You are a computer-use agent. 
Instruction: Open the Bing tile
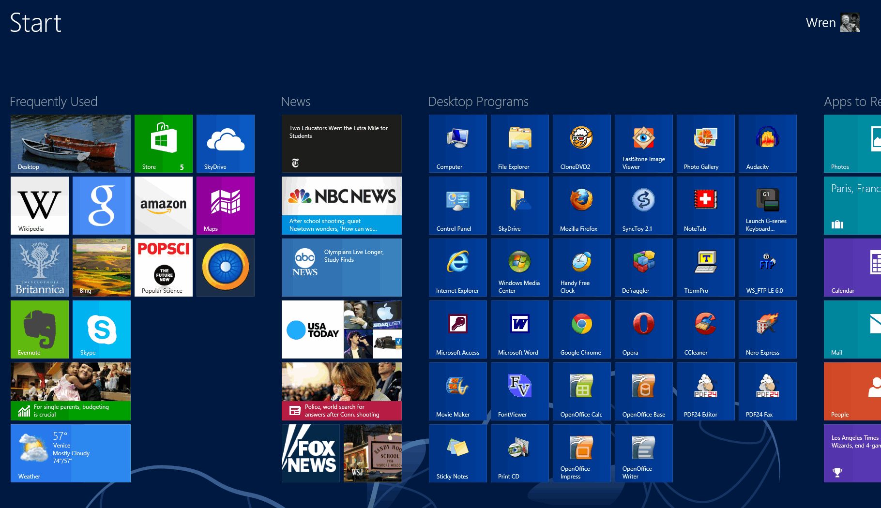102,268
